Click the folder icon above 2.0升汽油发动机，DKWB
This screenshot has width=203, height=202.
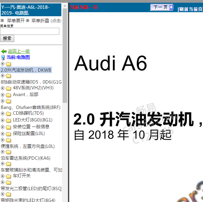point(8,64)
